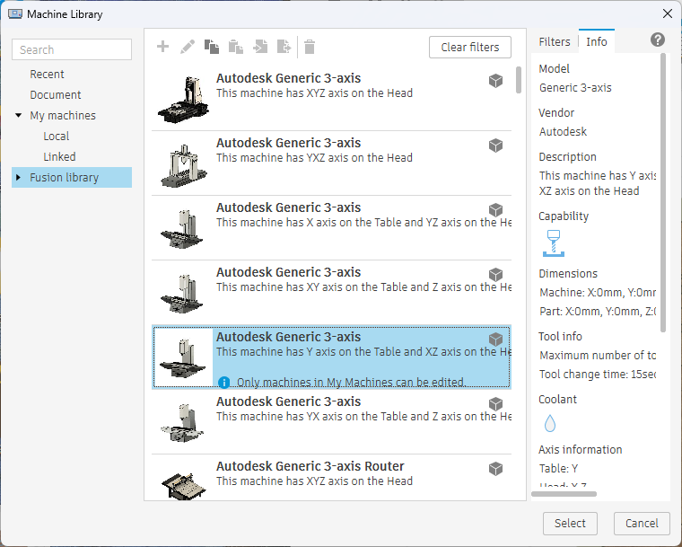Screen dimensions: 682x547
Task: Switch to the Info tab
Action: (x=596, y=41)
